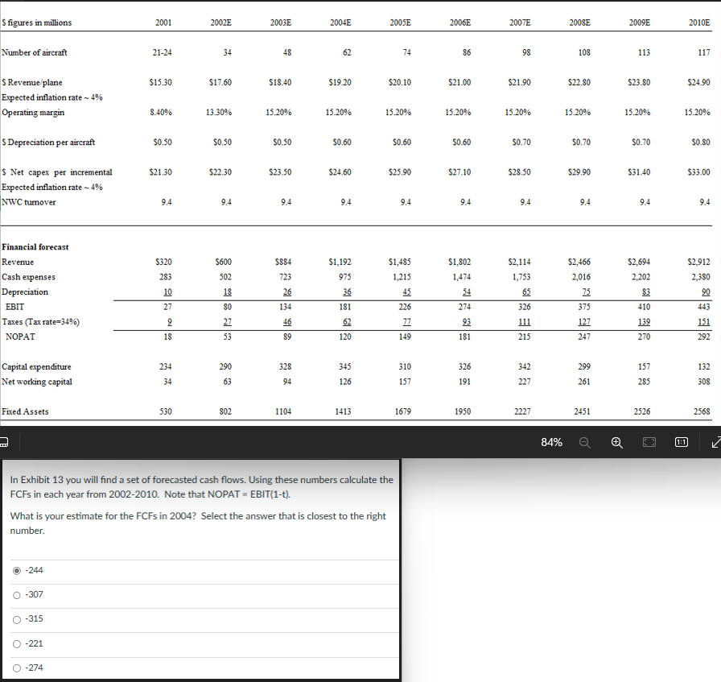Select the -244 answer option
Image resolution: width=721 pixels, height=682 pixels.
[x=17, y=571]
